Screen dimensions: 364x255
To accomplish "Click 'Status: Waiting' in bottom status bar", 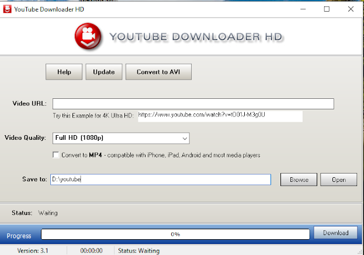I will tap(139, 250).
